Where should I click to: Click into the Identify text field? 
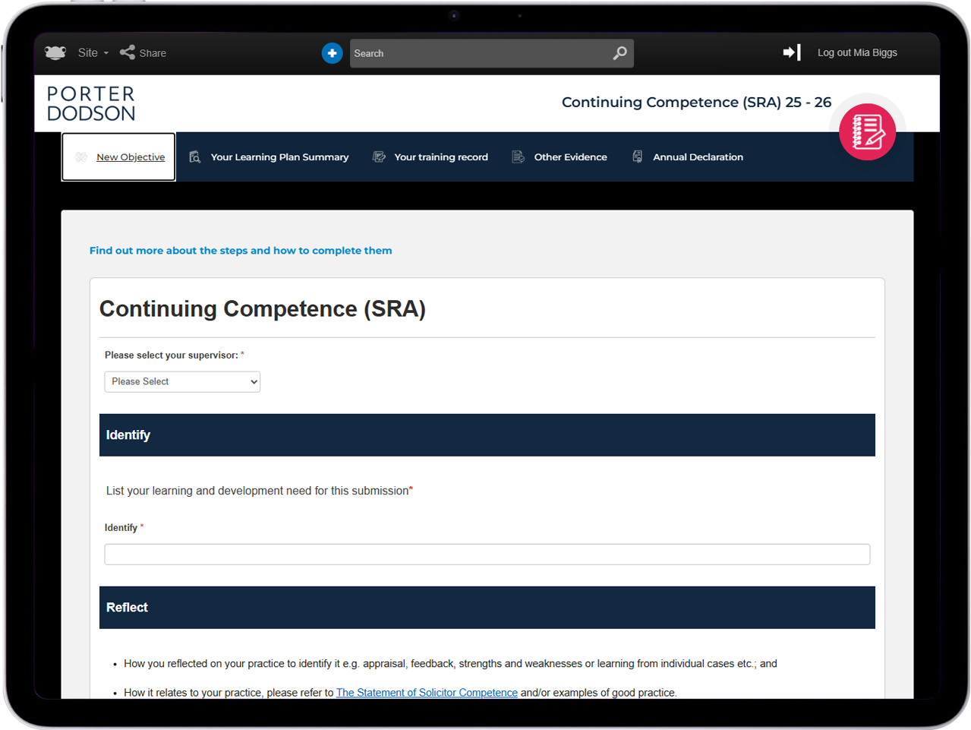(x=487, y=555)
